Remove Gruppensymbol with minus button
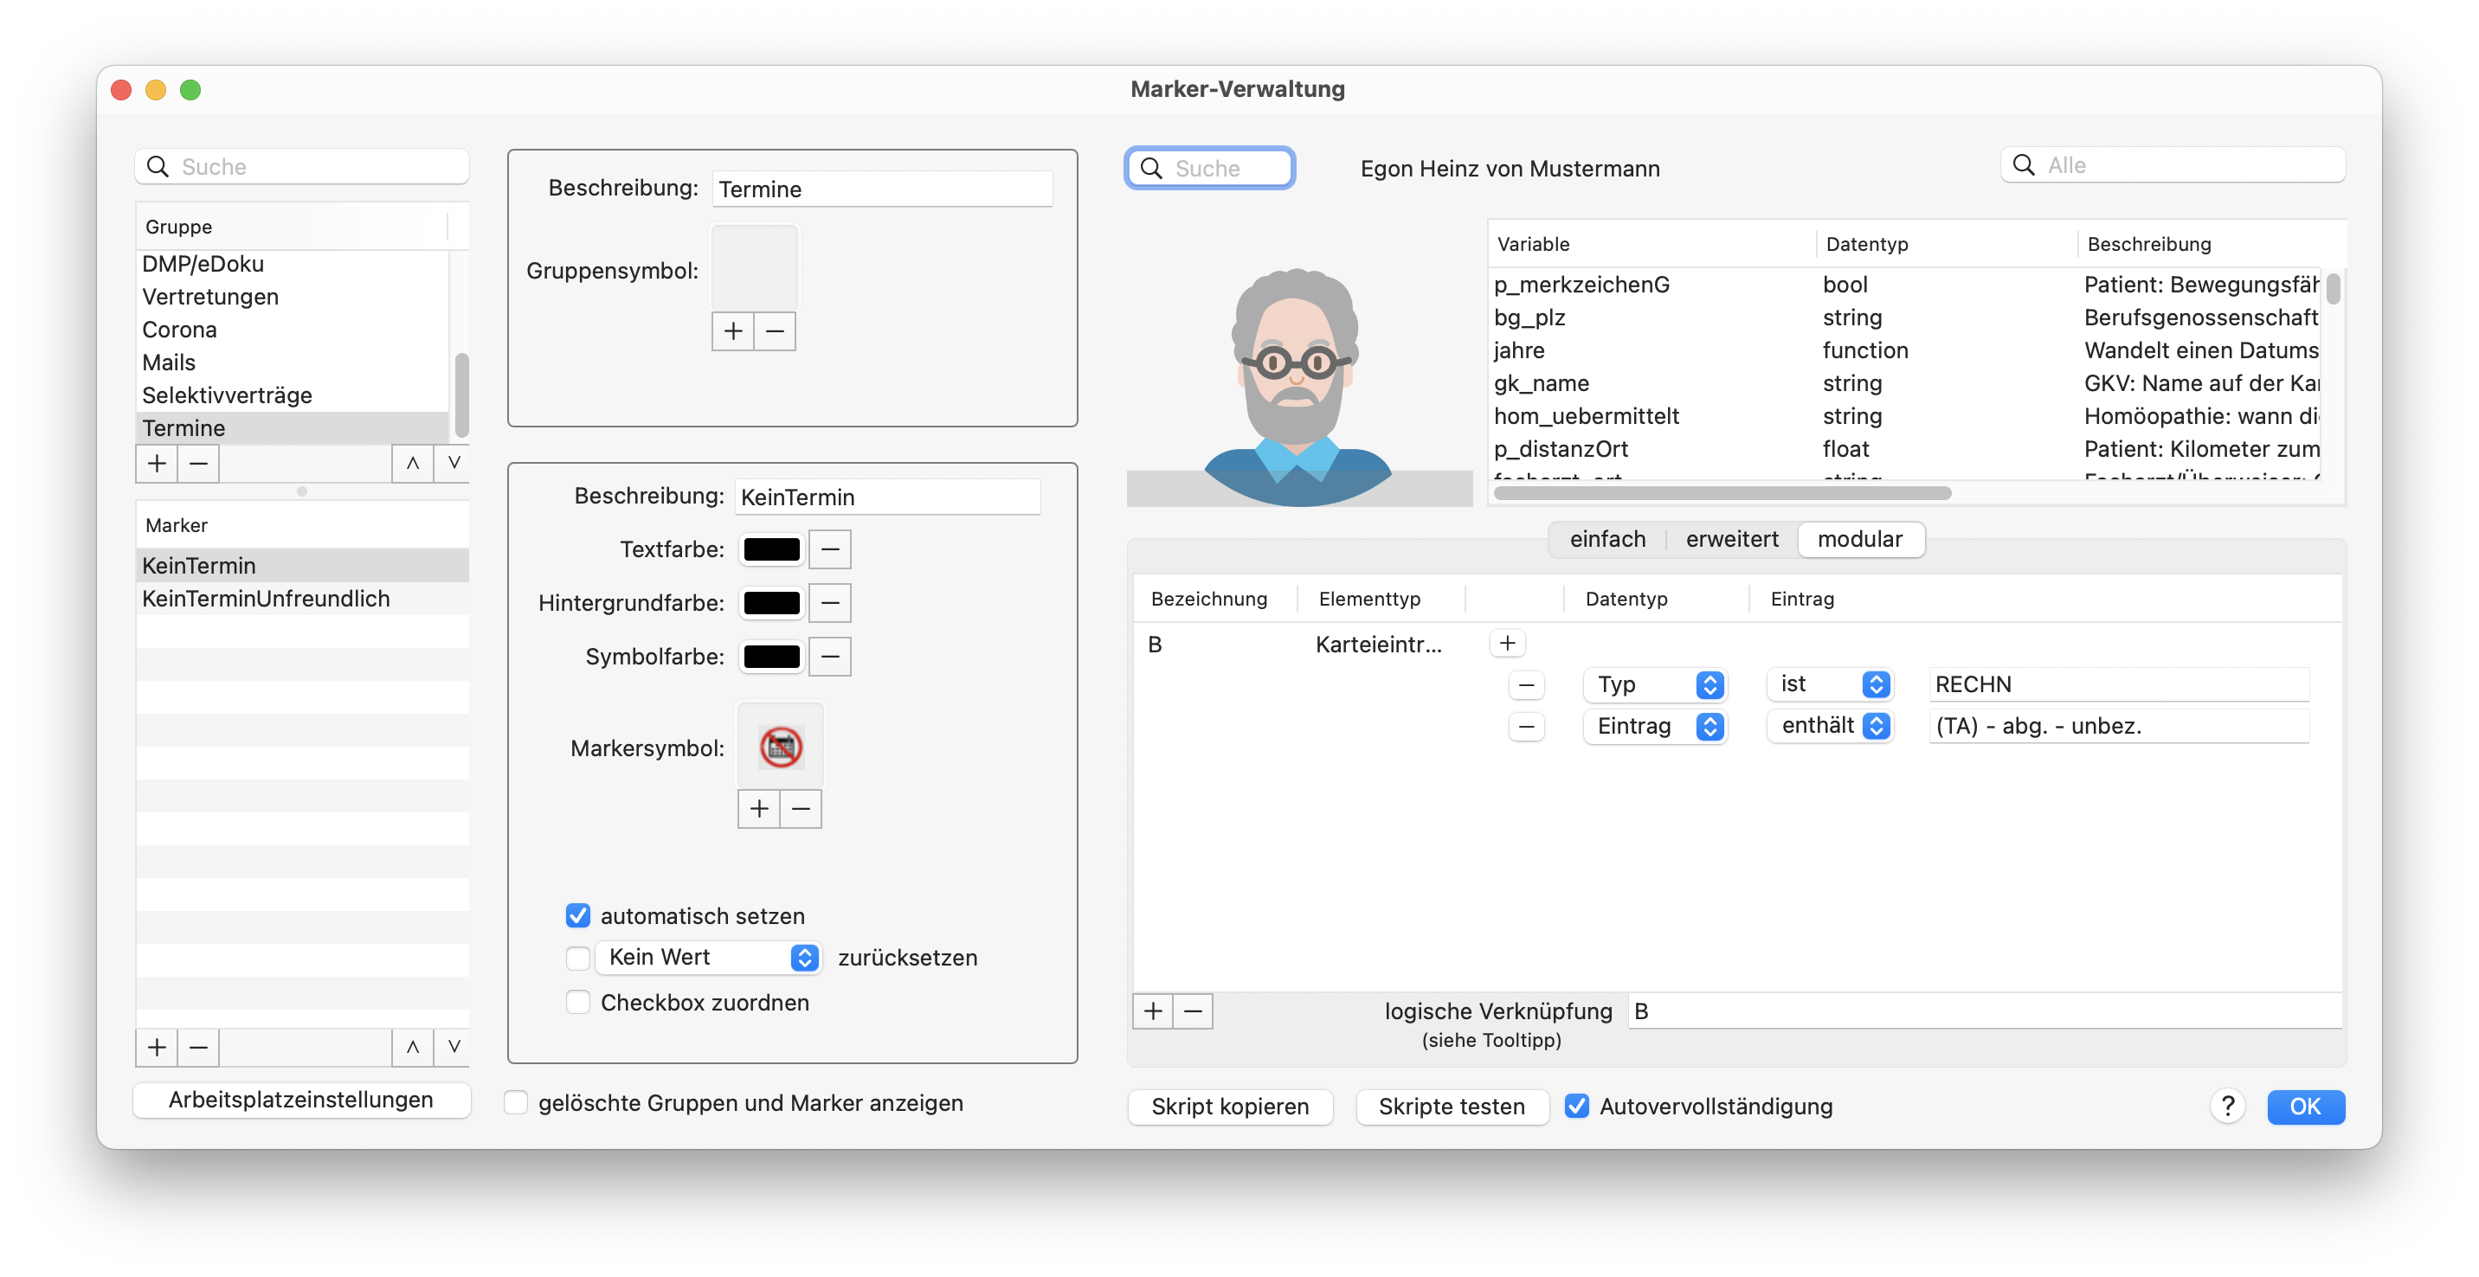 click(775, 331)
